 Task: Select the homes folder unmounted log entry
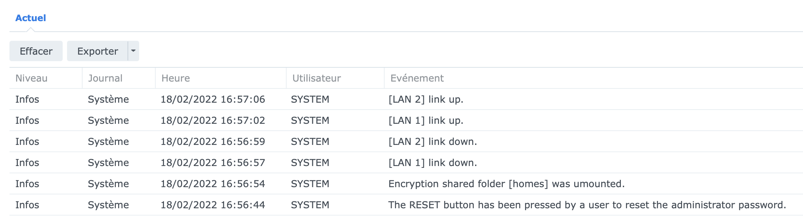click(506, 184)
